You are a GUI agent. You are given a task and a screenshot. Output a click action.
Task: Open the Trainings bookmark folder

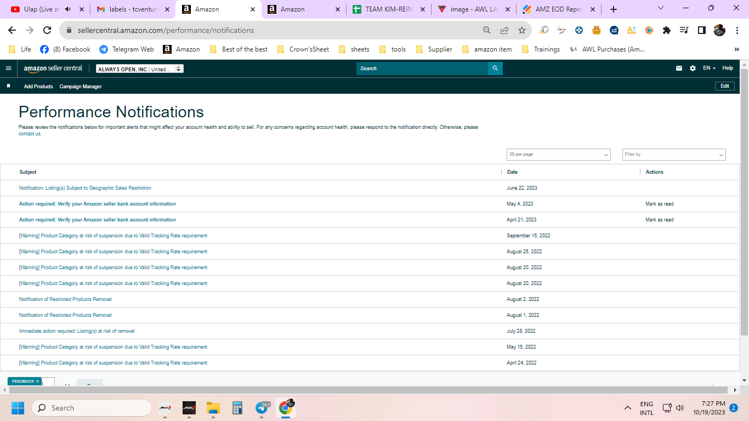[541, 49]
